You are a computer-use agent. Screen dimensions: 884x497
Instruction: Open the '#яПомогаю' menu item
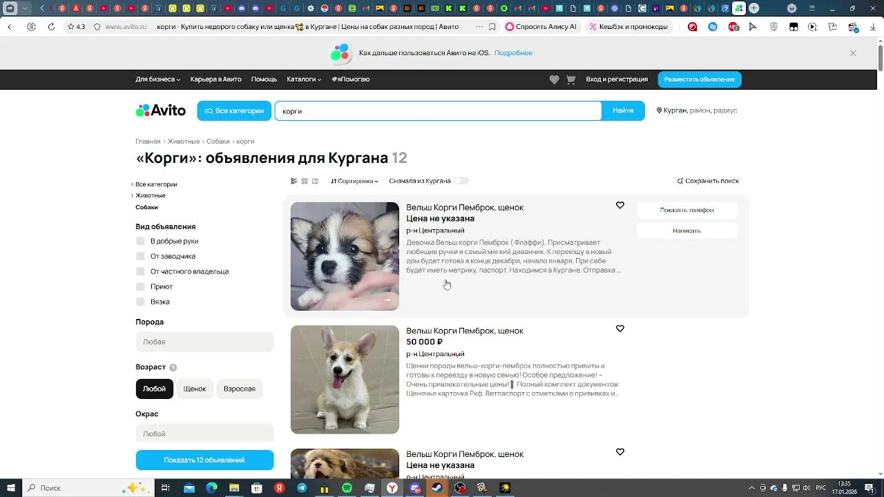pyautogui.click(x=351, y=79)
